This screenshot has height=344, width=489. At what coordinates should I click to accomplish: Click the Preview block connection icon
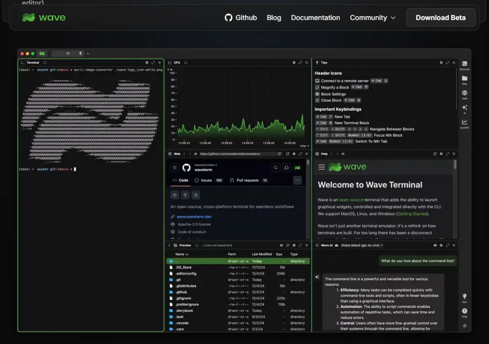click(197, 245)
